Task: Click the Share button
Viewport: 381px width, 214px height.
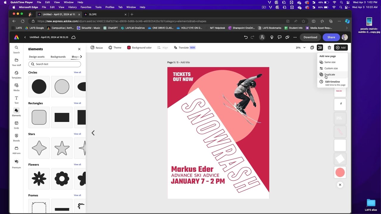Action: (331, 37)
